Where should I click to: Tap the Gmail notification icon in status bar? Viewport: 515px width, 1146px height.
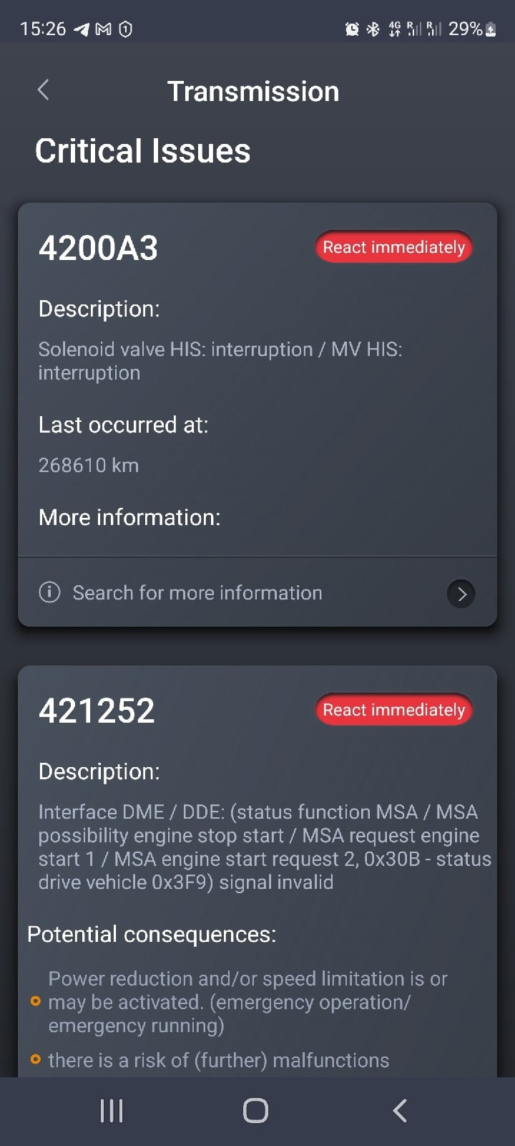104,29
